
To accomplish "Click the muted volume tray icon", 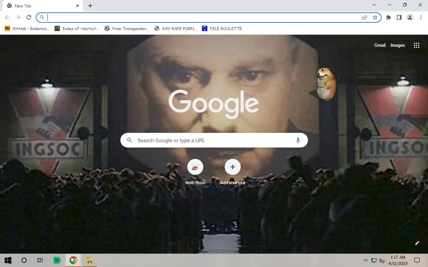I will [382, 260].
